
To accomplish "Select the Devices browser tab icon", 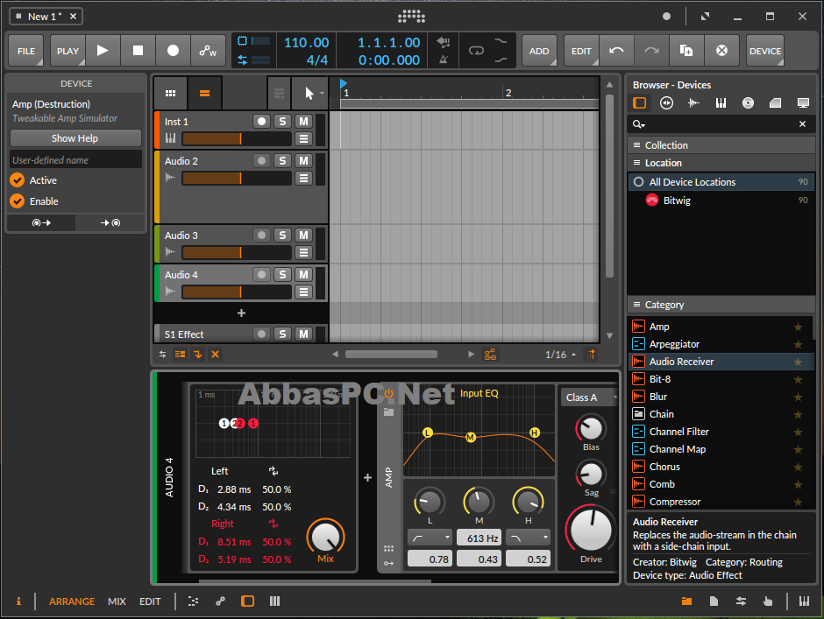I will point(640,103).
